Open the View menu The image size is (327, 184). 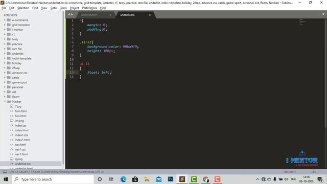[x=44, y=8]
